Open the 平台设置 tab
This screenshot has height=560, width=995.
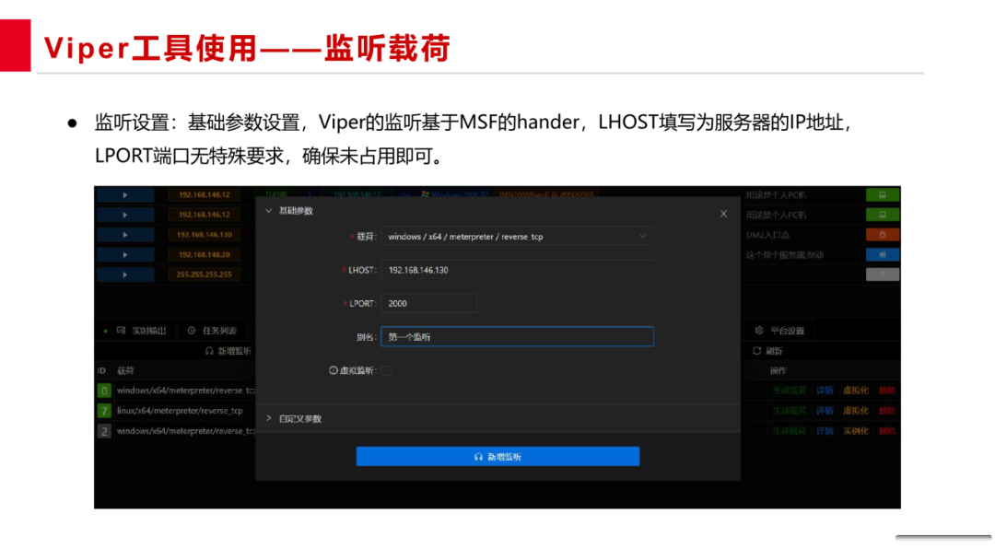pyautogui.click(x=780, y=331)
